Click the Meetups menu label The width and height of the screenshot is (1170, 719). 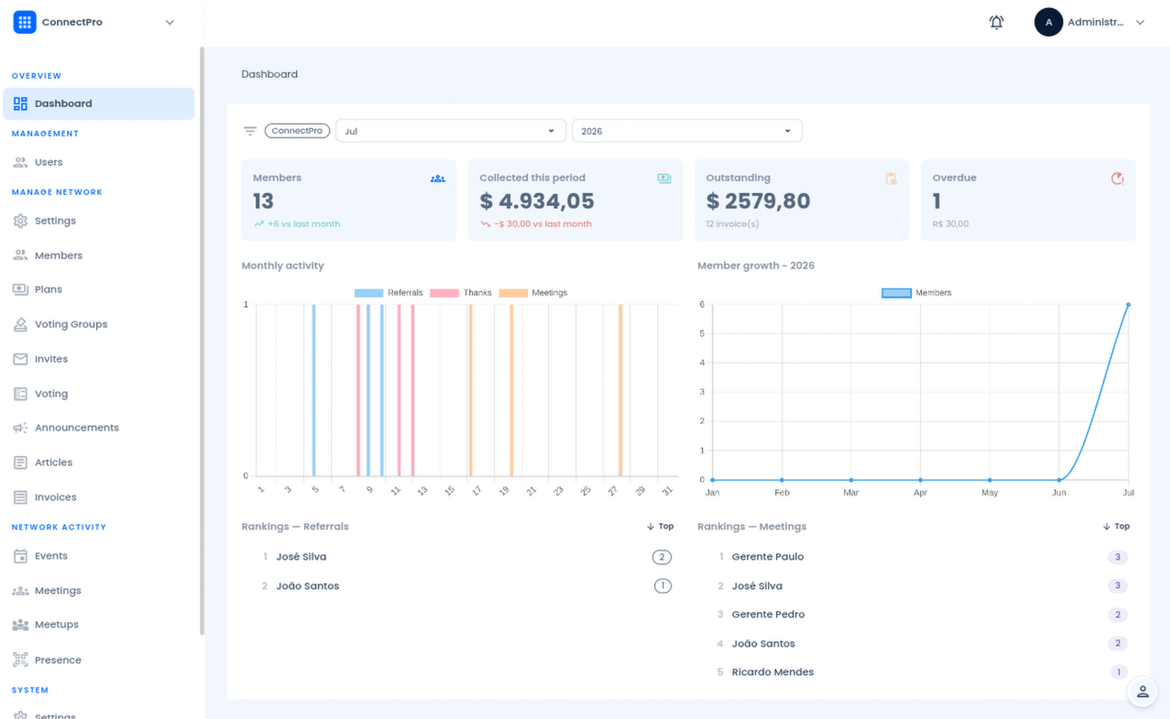pyautogui.click(x=57, y=625)
